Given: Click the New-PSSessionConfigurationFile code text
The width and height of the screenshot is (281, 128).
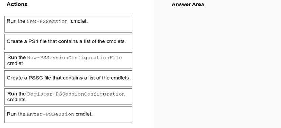Looking at the screenshot, I should click(x=74, y=58).
